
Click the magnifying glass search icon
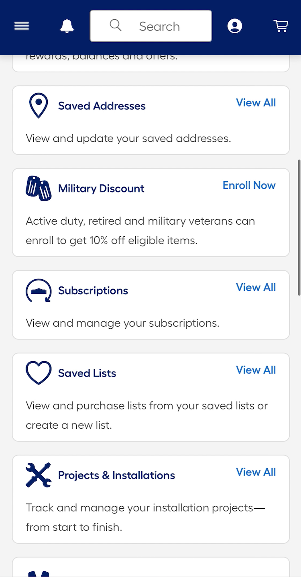pos(116,26)
